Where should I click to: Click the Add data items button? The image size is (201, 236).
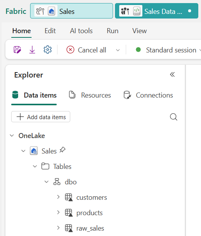[x=41, y=117]
